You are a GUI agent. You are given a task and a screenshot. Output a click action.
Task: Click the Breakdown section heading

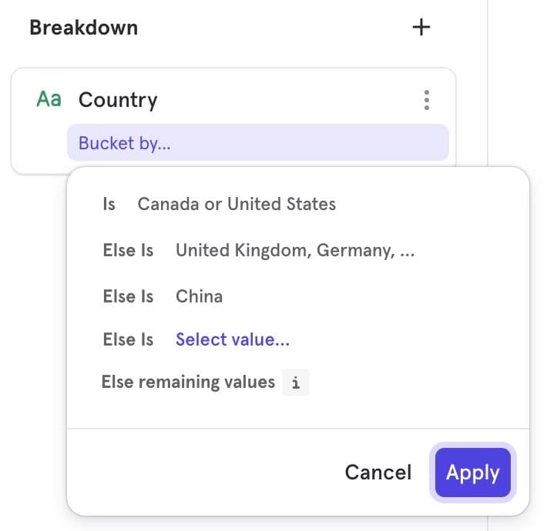[x=84, y=28]
